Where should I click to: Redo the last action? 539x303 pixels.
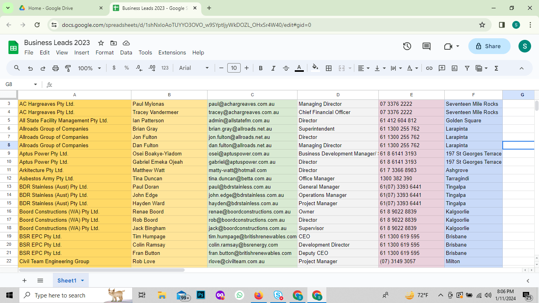point(43,68)
